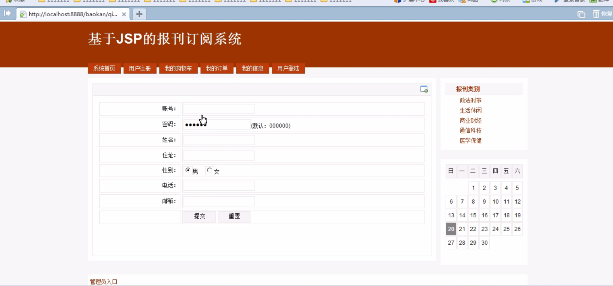Open the 我的订单 navigation tab

click(217, 69)
